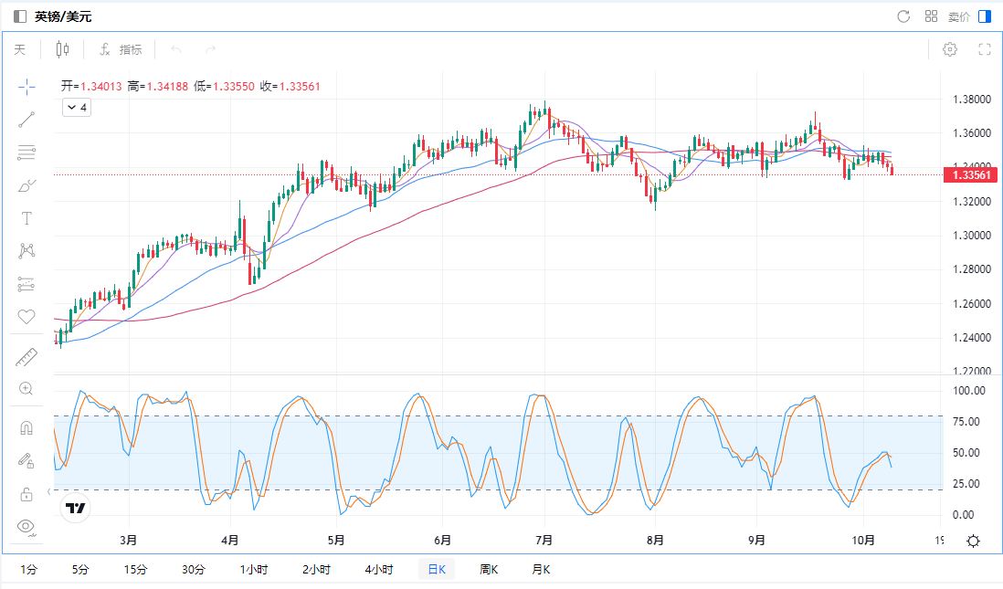Activate the zoom in tool
1003x589 pixels.
pyautogui.click(x=26, y=389)
